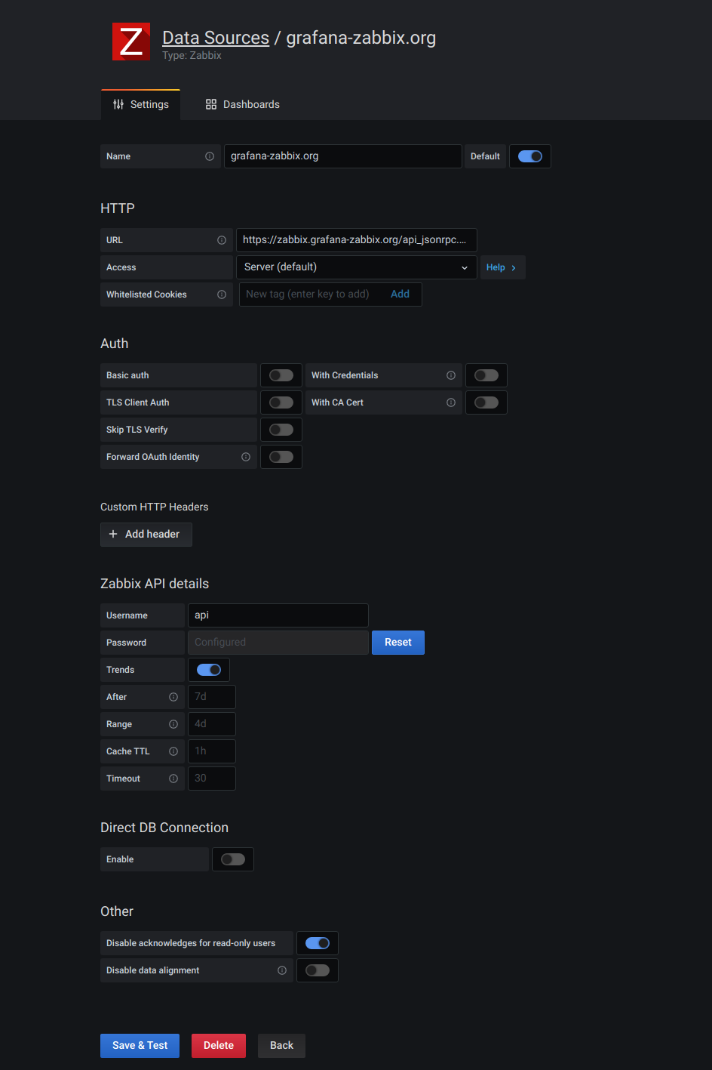Click the info icon beside the After field

(173, 696)
